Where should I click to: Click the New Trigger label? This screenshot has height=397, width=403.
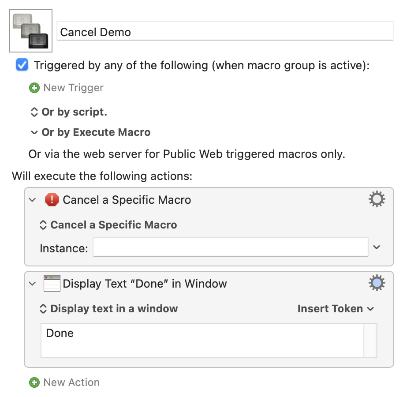click(74, 88)
